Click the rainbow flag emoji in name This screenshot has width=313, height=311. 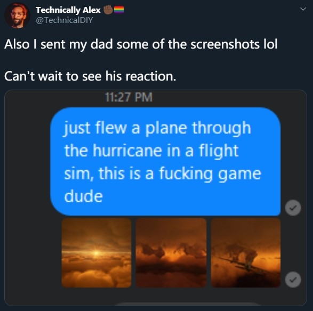click(119, 10)
